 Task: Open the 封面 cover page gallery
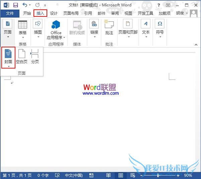pyautogui.click(x=8, y=57)
